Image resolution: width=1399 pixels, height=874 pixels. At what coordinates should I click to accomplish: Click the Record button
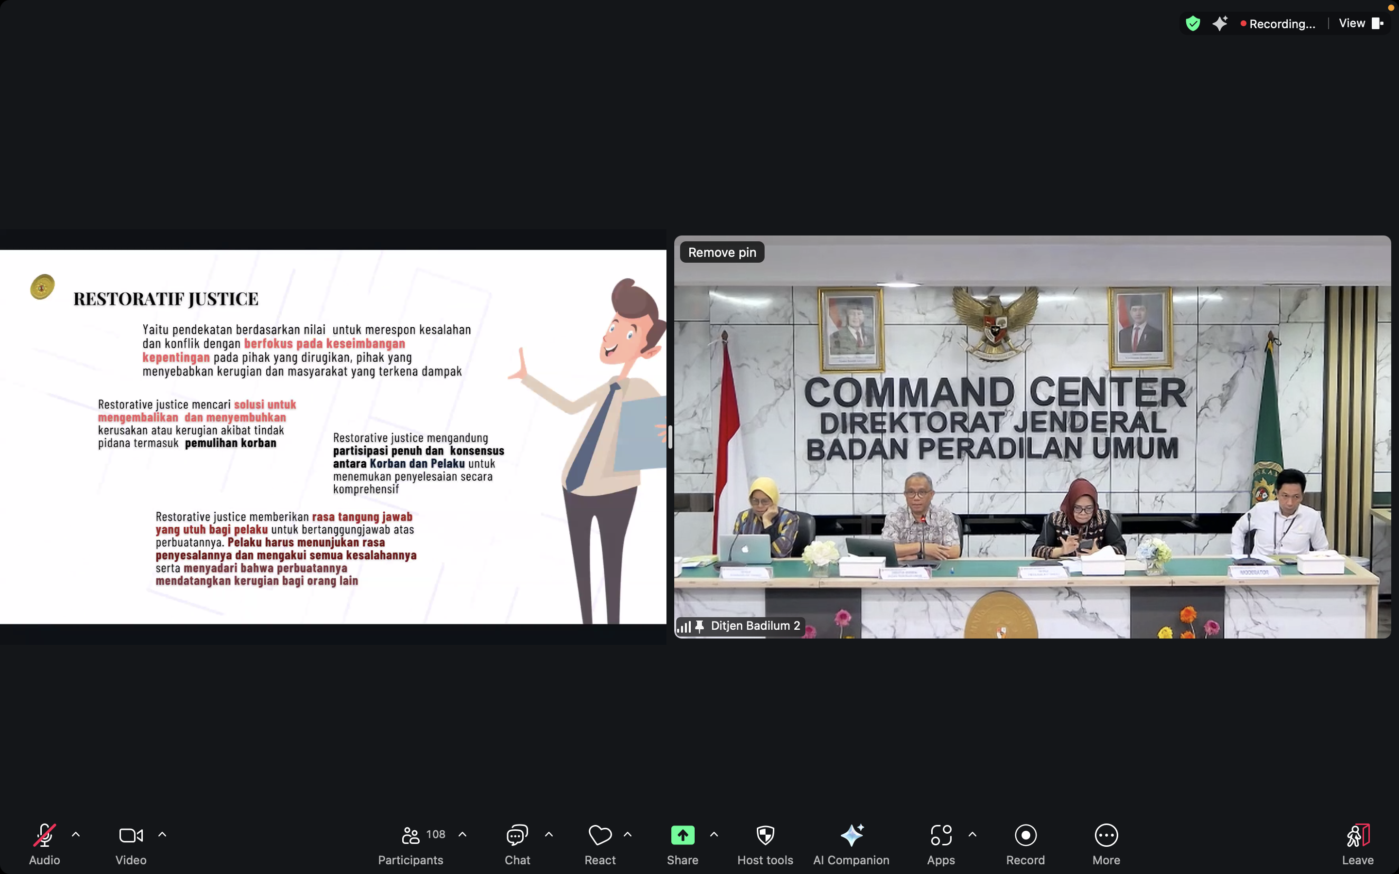click(x=1025, y=844)
